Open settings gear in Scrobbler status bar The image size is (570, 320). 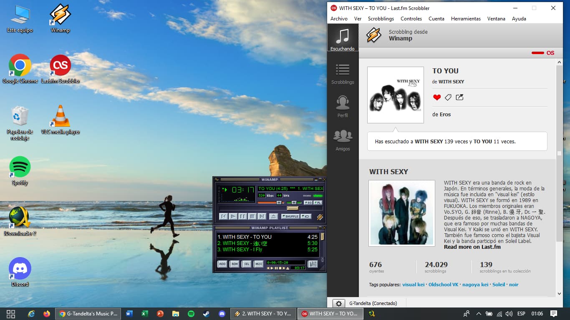pos(339,303)
